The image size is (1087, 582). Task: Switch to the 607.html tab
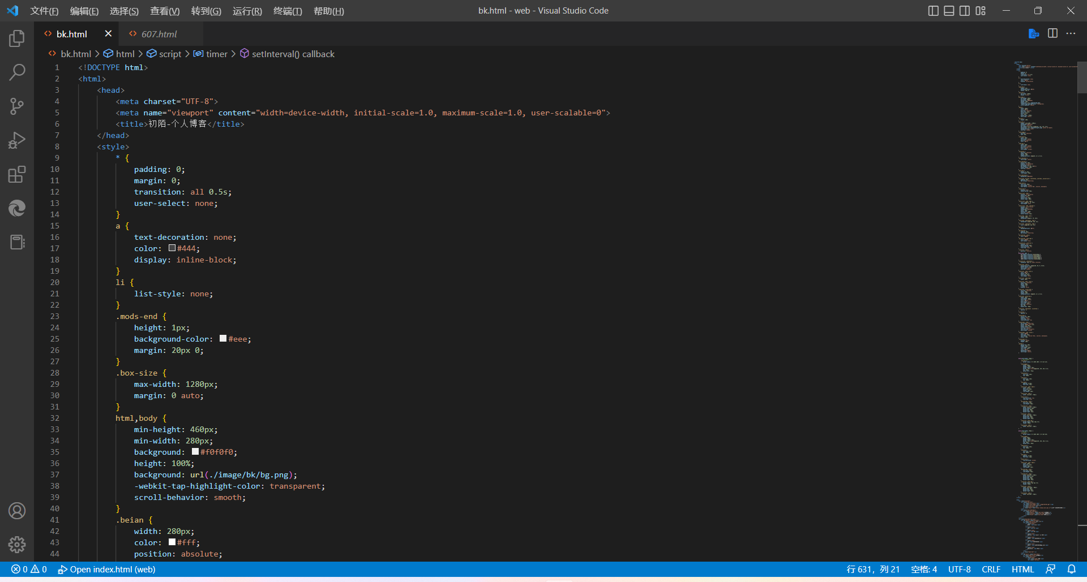[x=159, y=34]
